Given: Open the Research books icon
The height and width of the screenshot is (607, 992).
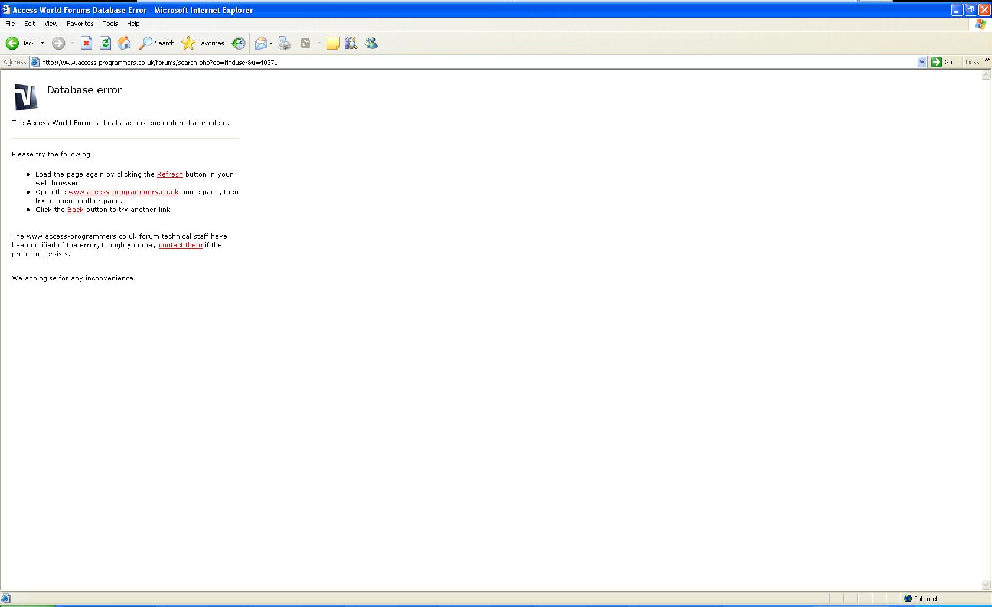Looking at the screenshot, I should [351, 43].
